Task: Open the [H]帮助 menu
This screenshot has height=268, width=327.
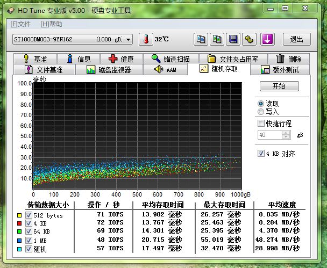Action: click(51, 24)
